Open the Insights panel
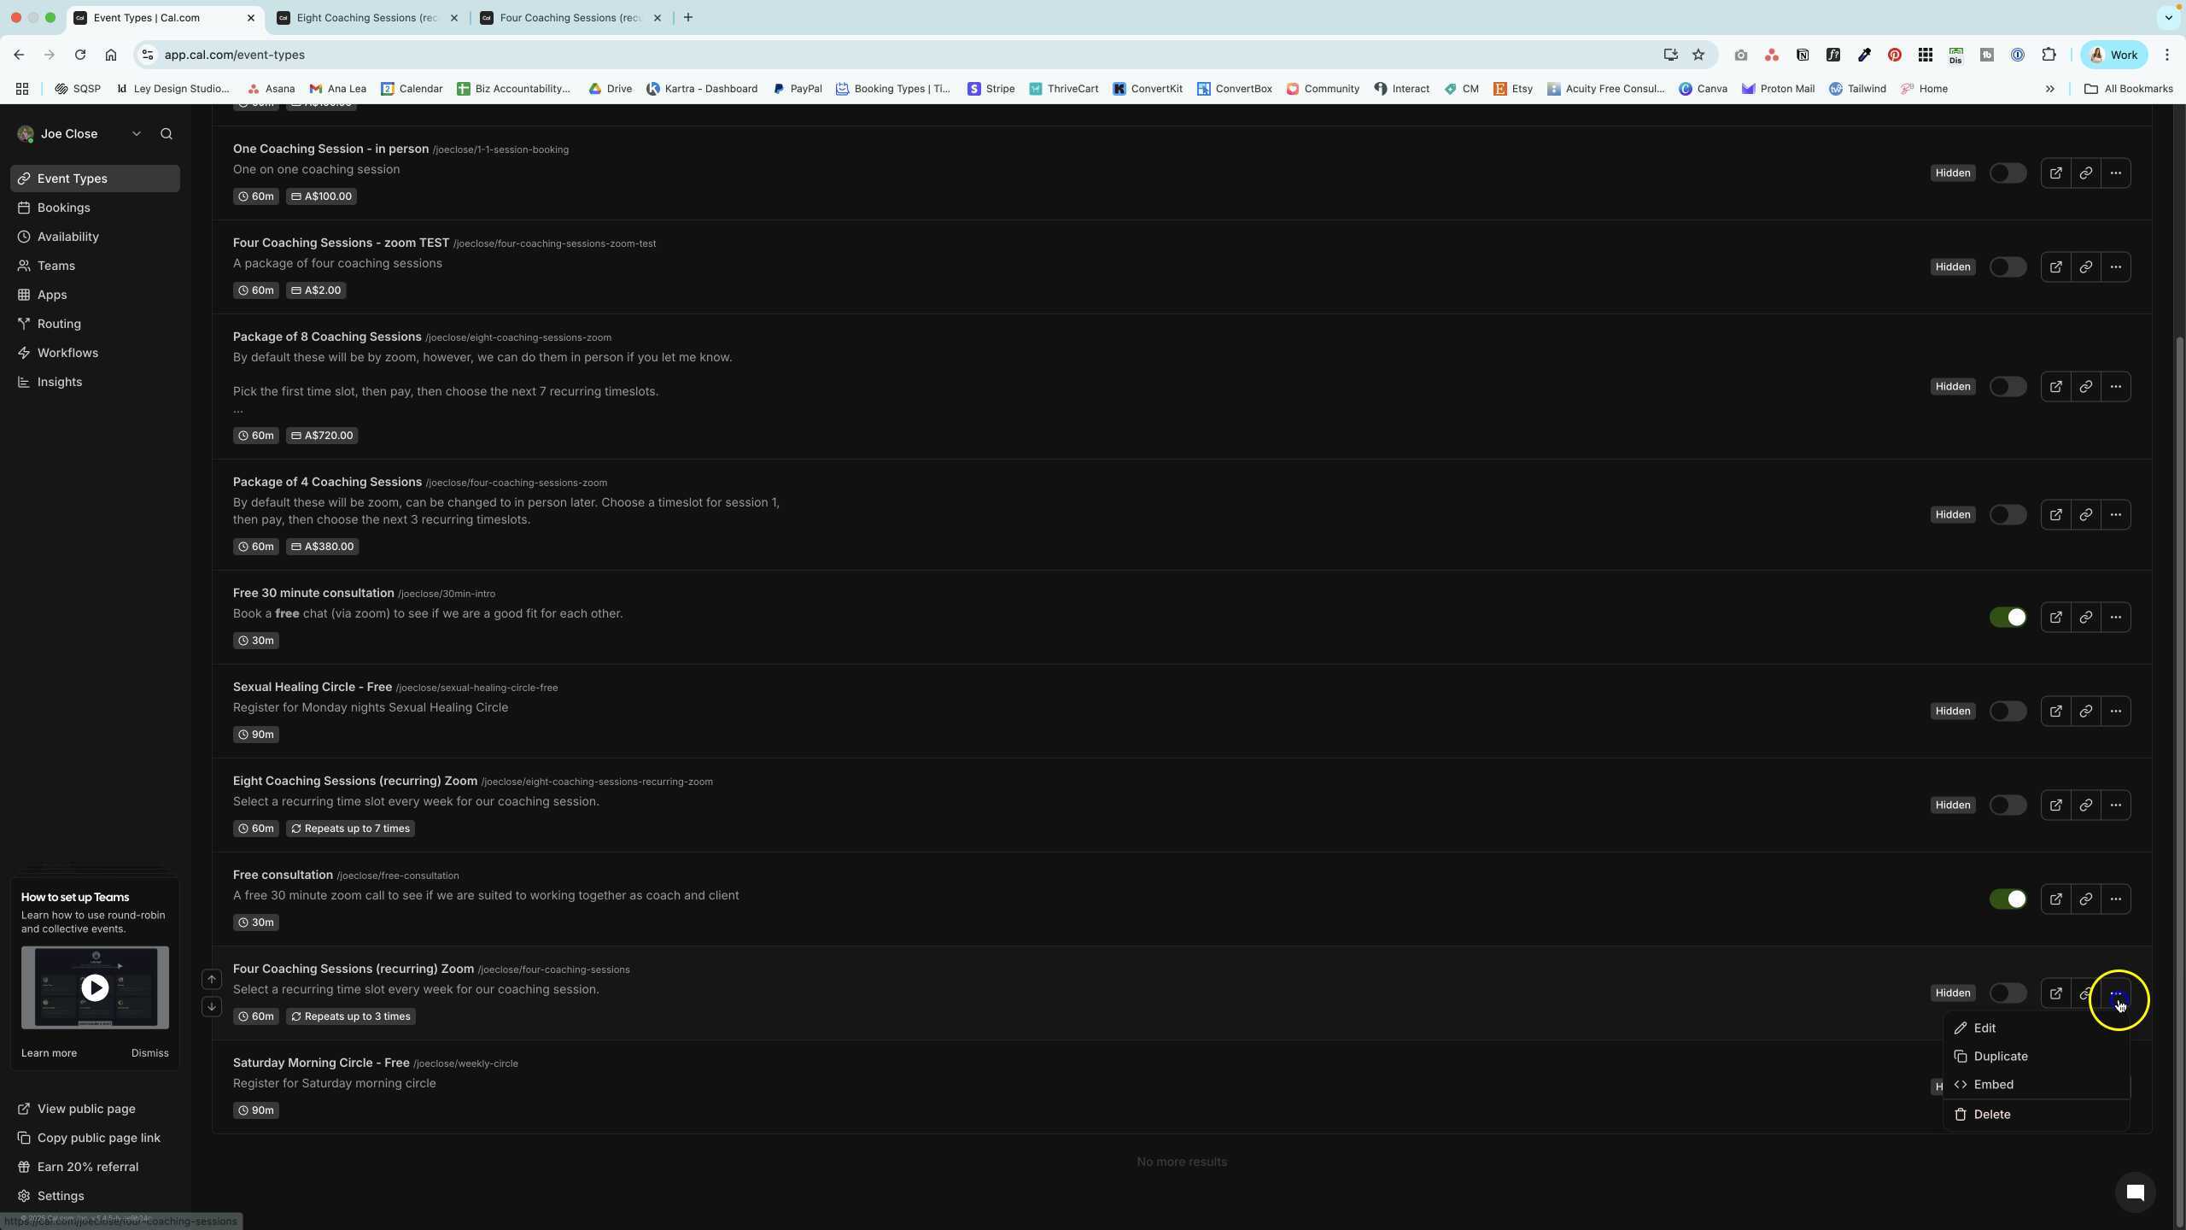Image resolution: width=2186 pixels, height=1230 pixels. [x=60, y=382]
